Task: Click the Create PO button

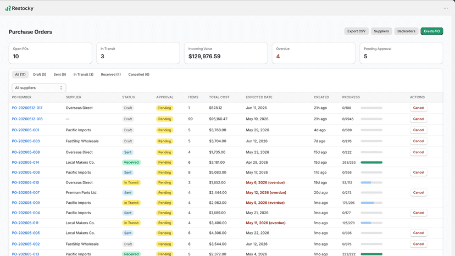Action: pos(432,31)
